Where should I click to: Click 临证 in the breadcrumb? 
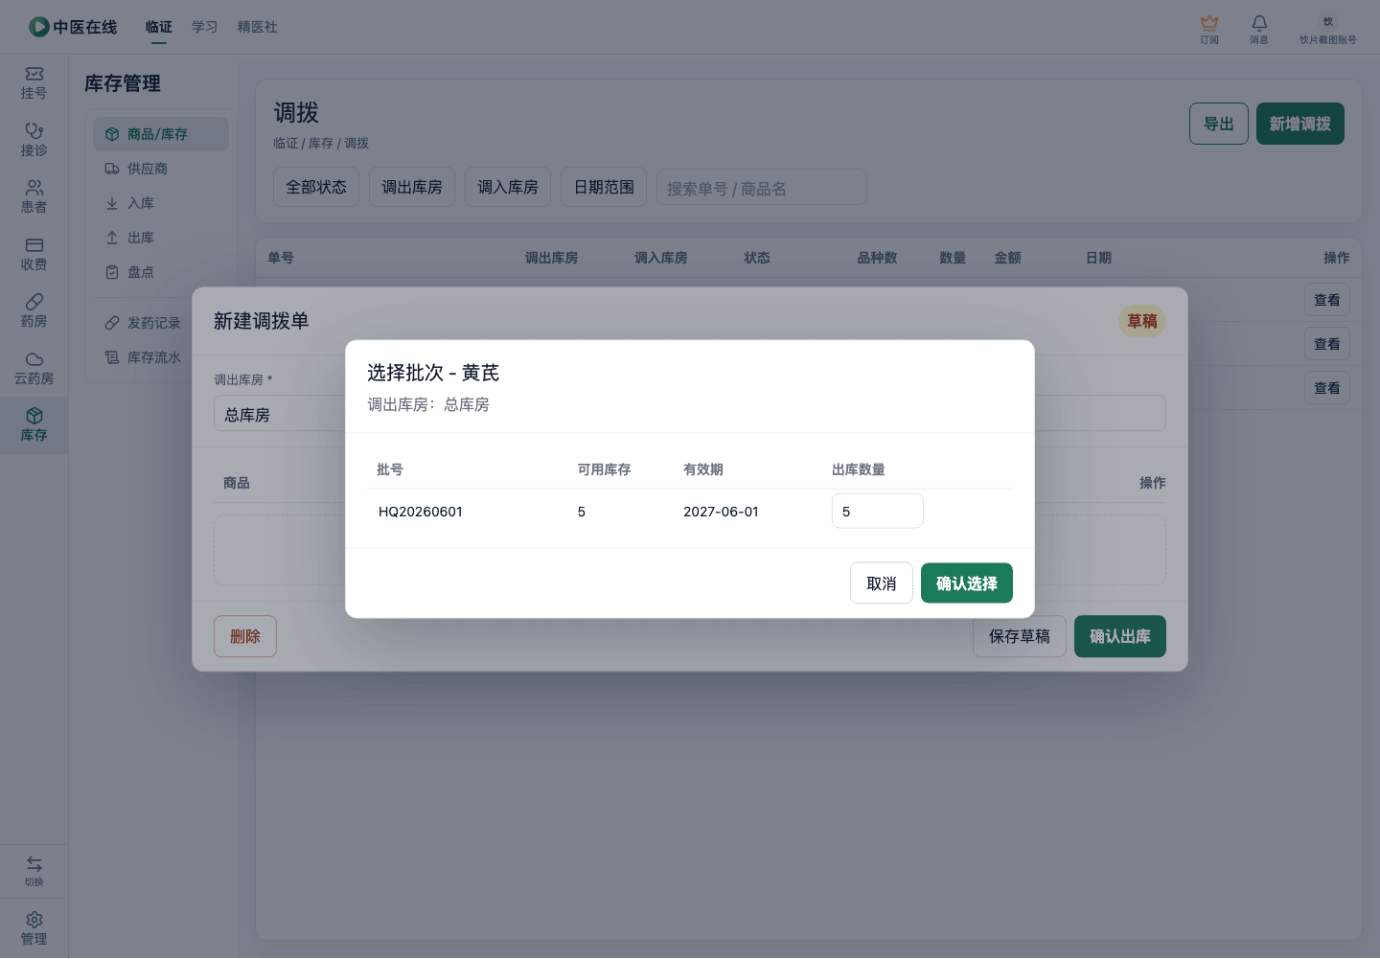(x=286, y=143)
